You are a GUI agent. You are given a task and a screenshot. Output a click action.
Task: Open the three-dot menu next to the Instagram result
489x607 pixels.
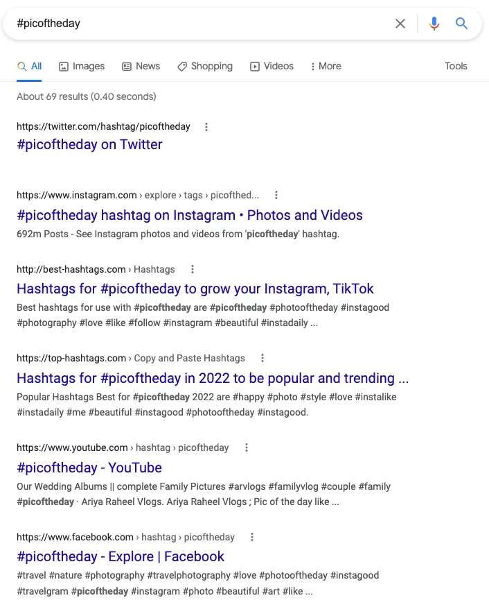(276, 195)
